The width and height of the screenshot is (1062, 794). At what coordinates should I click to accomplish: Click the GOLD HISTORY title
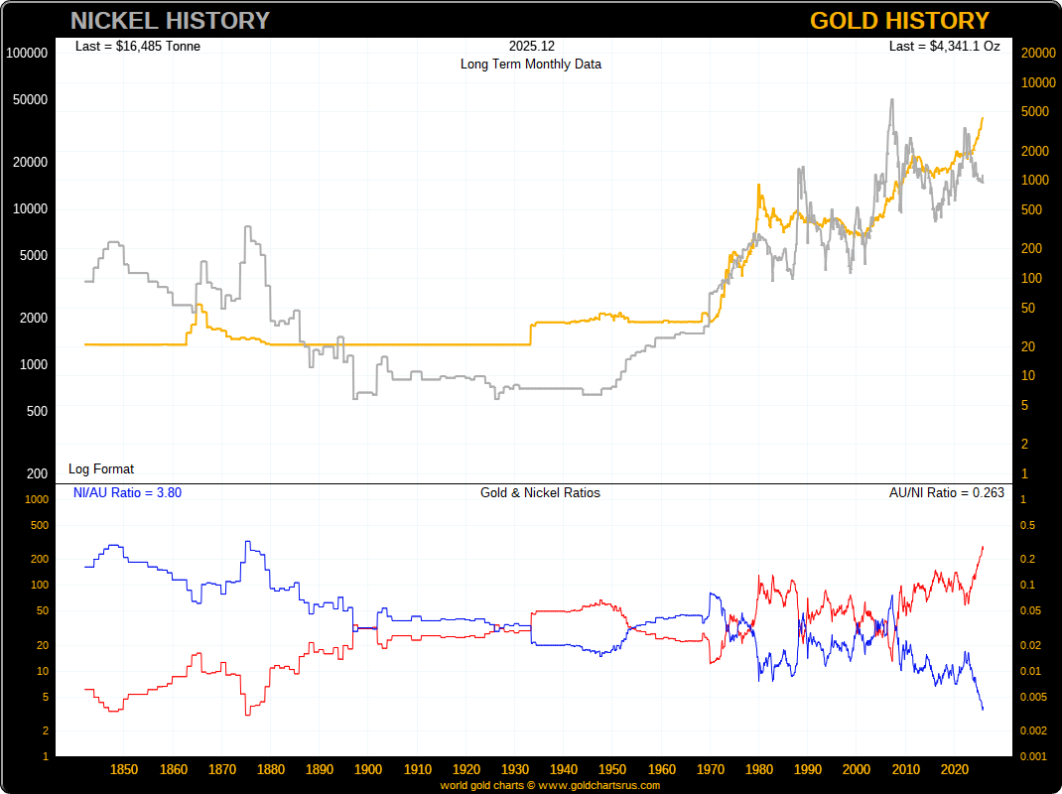point(899,21)
